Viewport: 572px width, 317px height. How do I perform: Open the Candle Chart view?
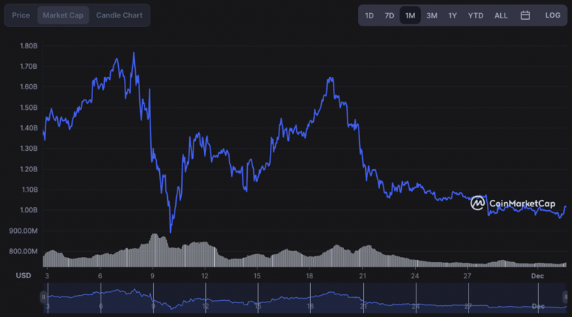click(120, 15)
